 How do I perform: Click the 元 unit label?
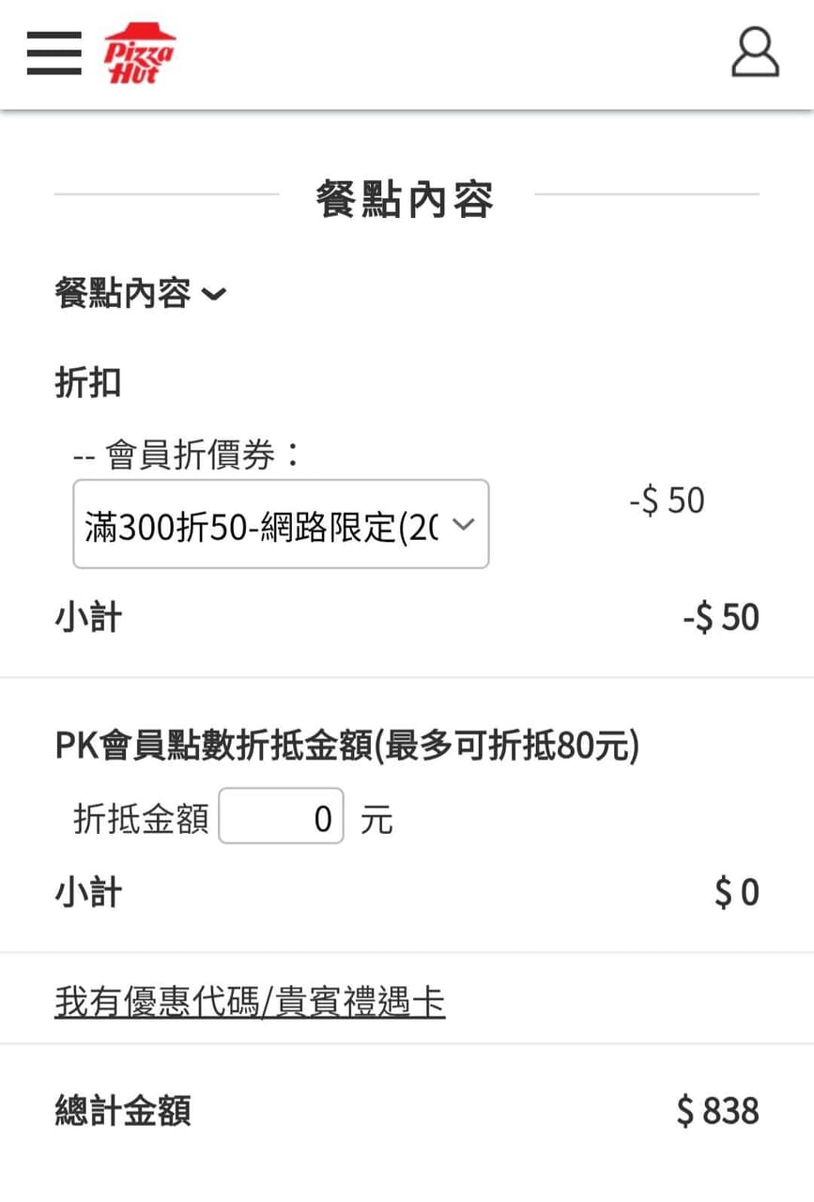(376, 819)
